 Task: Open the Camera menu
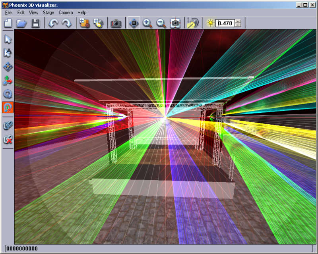[x=66, y=13]
